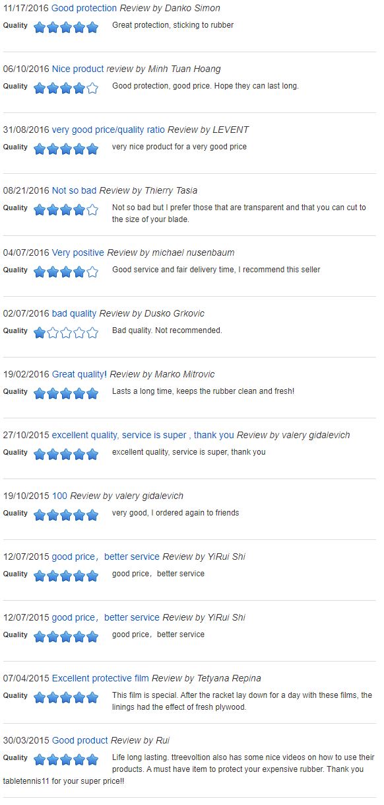The image size is (384, 805).
Task: Open the 'Good protection' review title
Action: click(84, 8)
